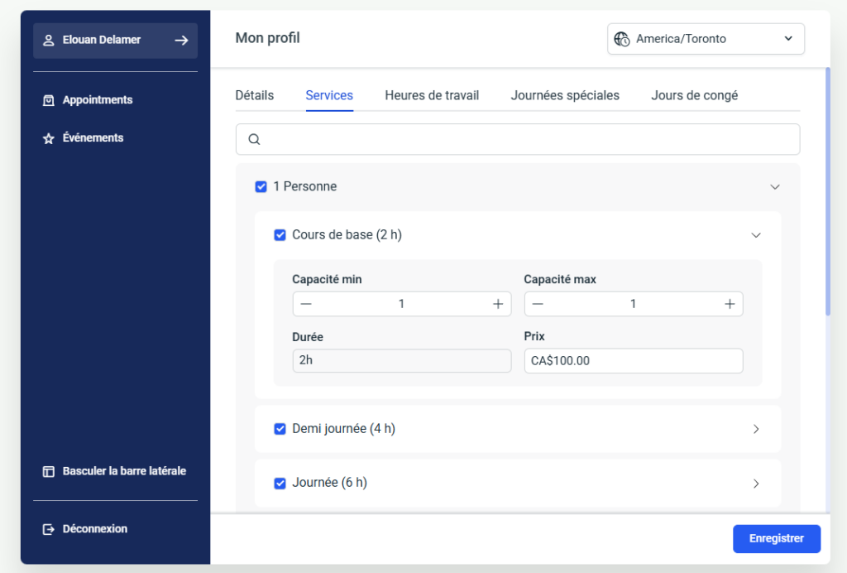Viewport: 847px width, 573px height.
Task: Uncheck the Demi journée (4 h) checkbox
Action: 280,429
